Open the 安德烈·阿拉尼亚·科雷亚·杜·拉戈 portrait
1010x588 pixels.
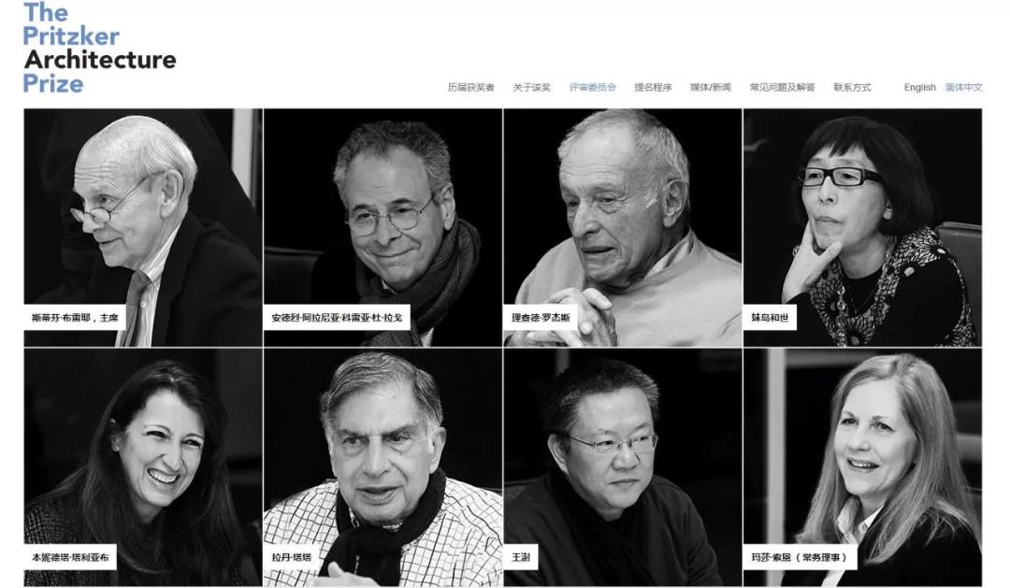click(x=382, y=227)
